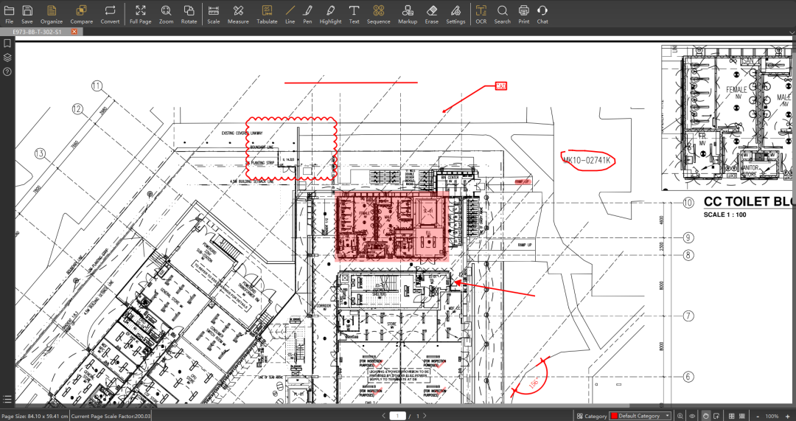Open the Chat support
796x421 pixels.
coord(542,14)
